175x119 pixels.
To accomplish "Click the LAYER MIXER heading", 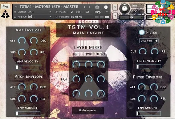I will click(x=88, y=48).
